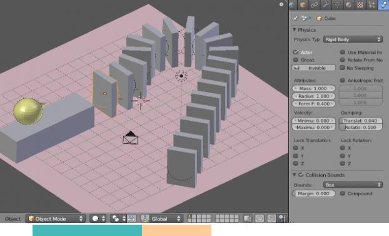Screen dimensions: 389x236
Task: Click the second layer grid block
Action: pos(227,218)
